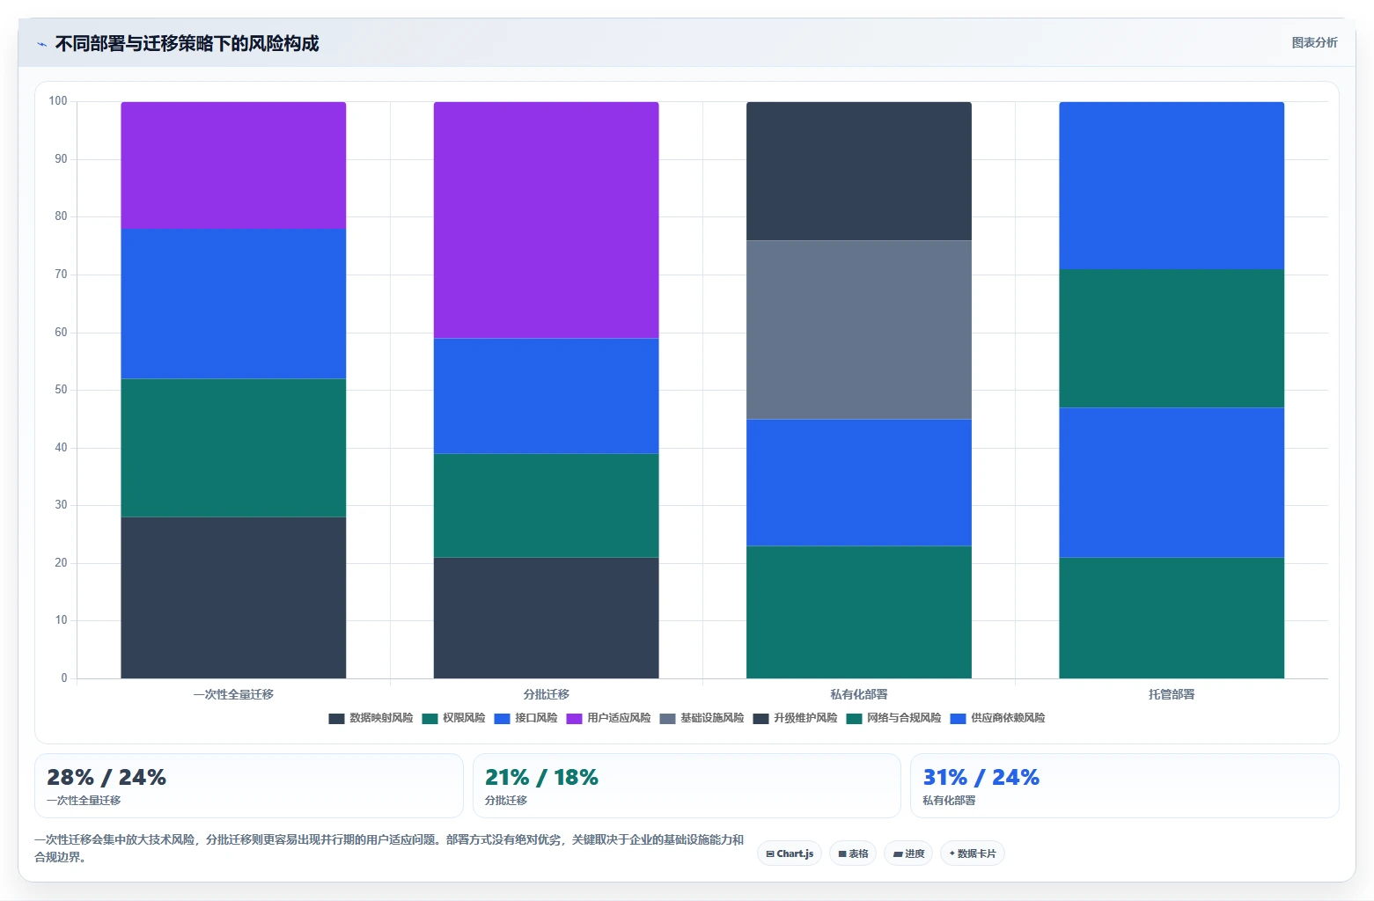Click the 进度 tag
The width and height of the screenshot is (1374, 901).
pyautogui.click(x=908, y=853)
